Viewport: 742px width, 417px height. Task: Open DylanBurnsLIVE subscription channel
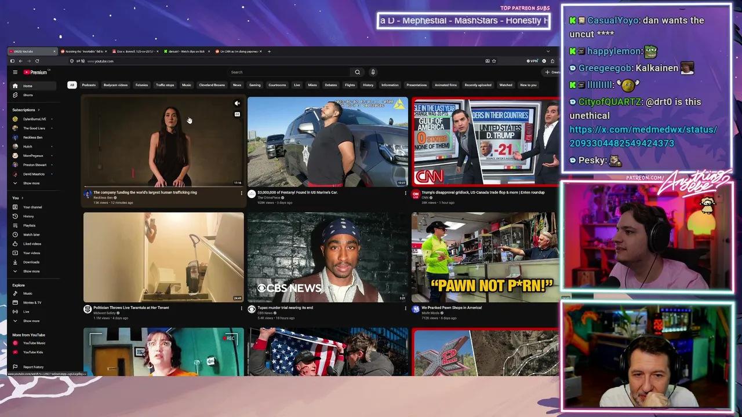(x=32, y=119)
